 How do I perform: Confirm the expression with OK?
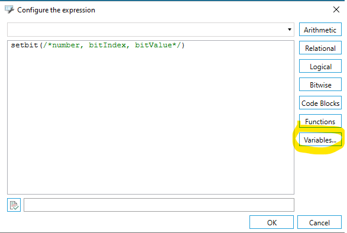pyautogui.click(x=271, y=222)
